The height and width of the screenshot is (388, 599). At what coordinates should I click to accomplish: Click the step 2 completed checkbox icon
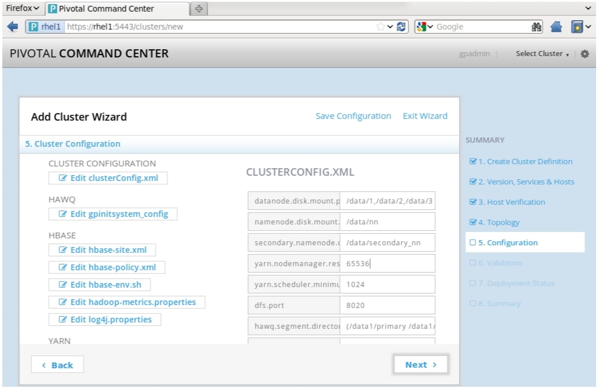point(473,182)
